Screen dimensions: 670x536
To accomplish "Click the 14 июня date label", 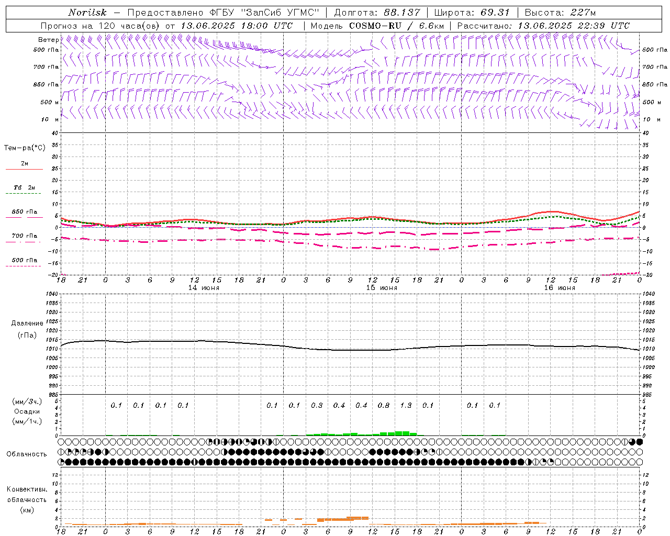I will (x=204, y=288).
